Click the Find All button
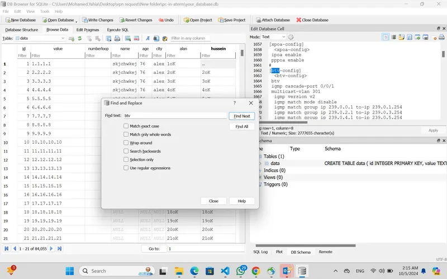The width and height of the screenshot is (447, 279). [x=242, y=127]
